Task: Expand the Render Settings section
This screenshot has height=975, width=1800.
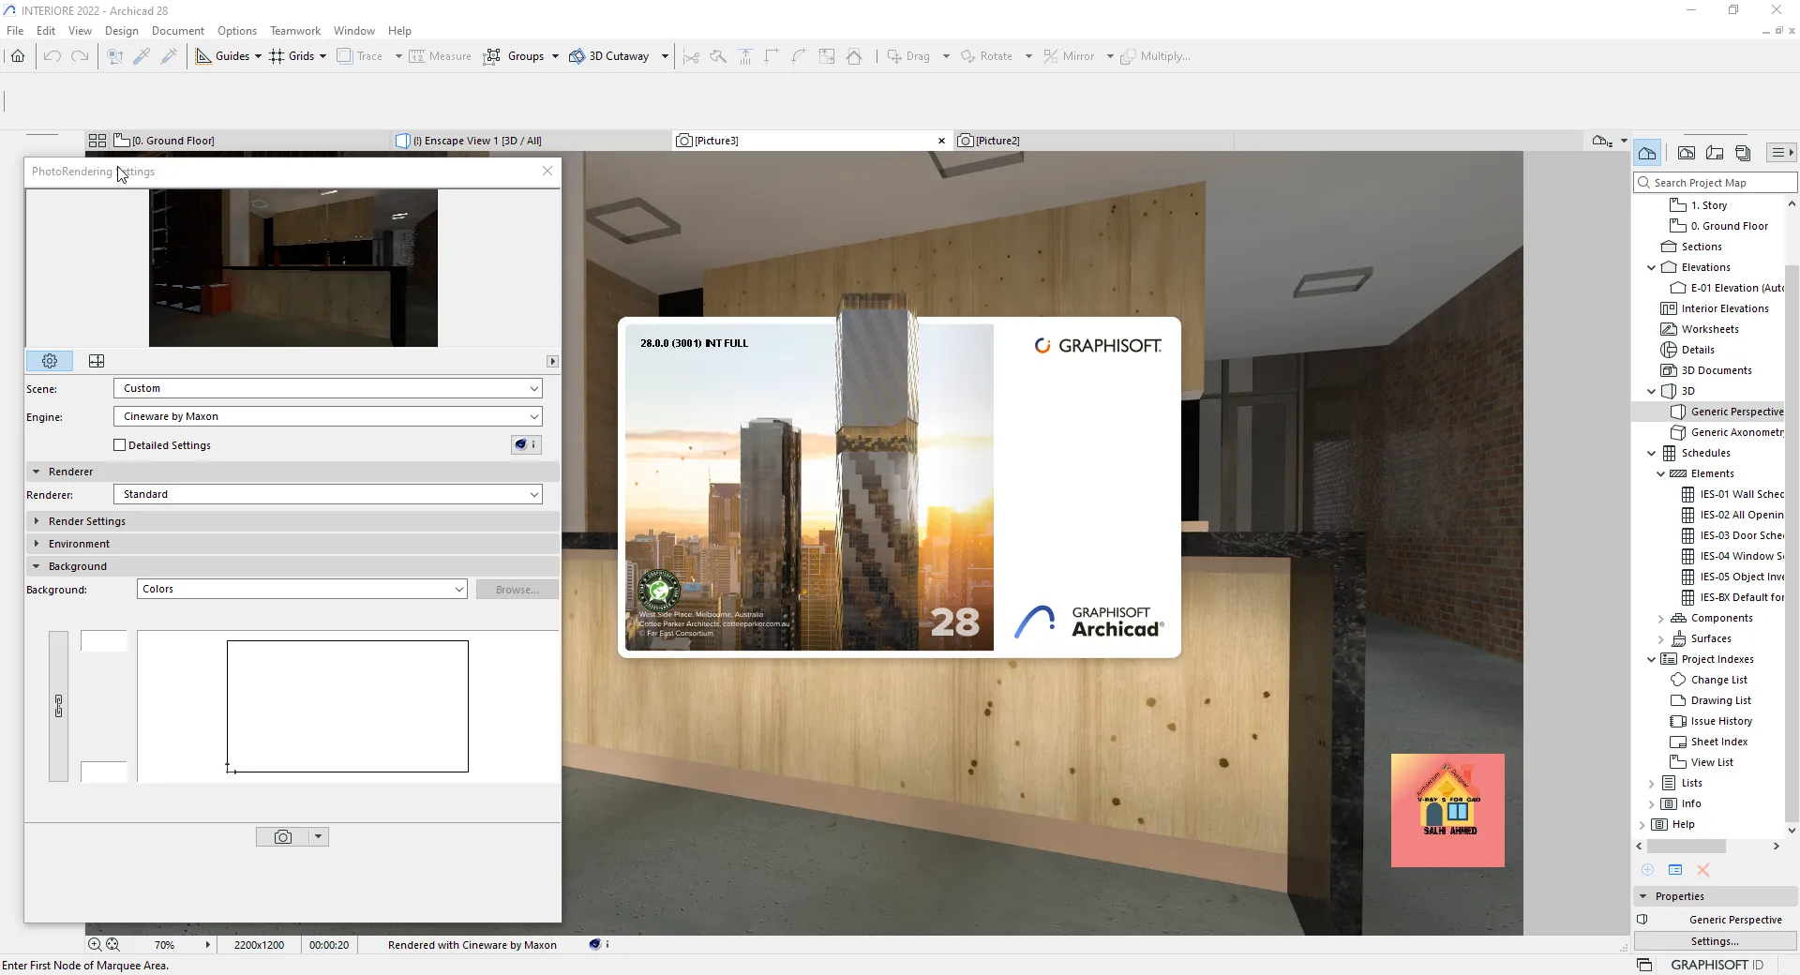Action: [37, 521]
